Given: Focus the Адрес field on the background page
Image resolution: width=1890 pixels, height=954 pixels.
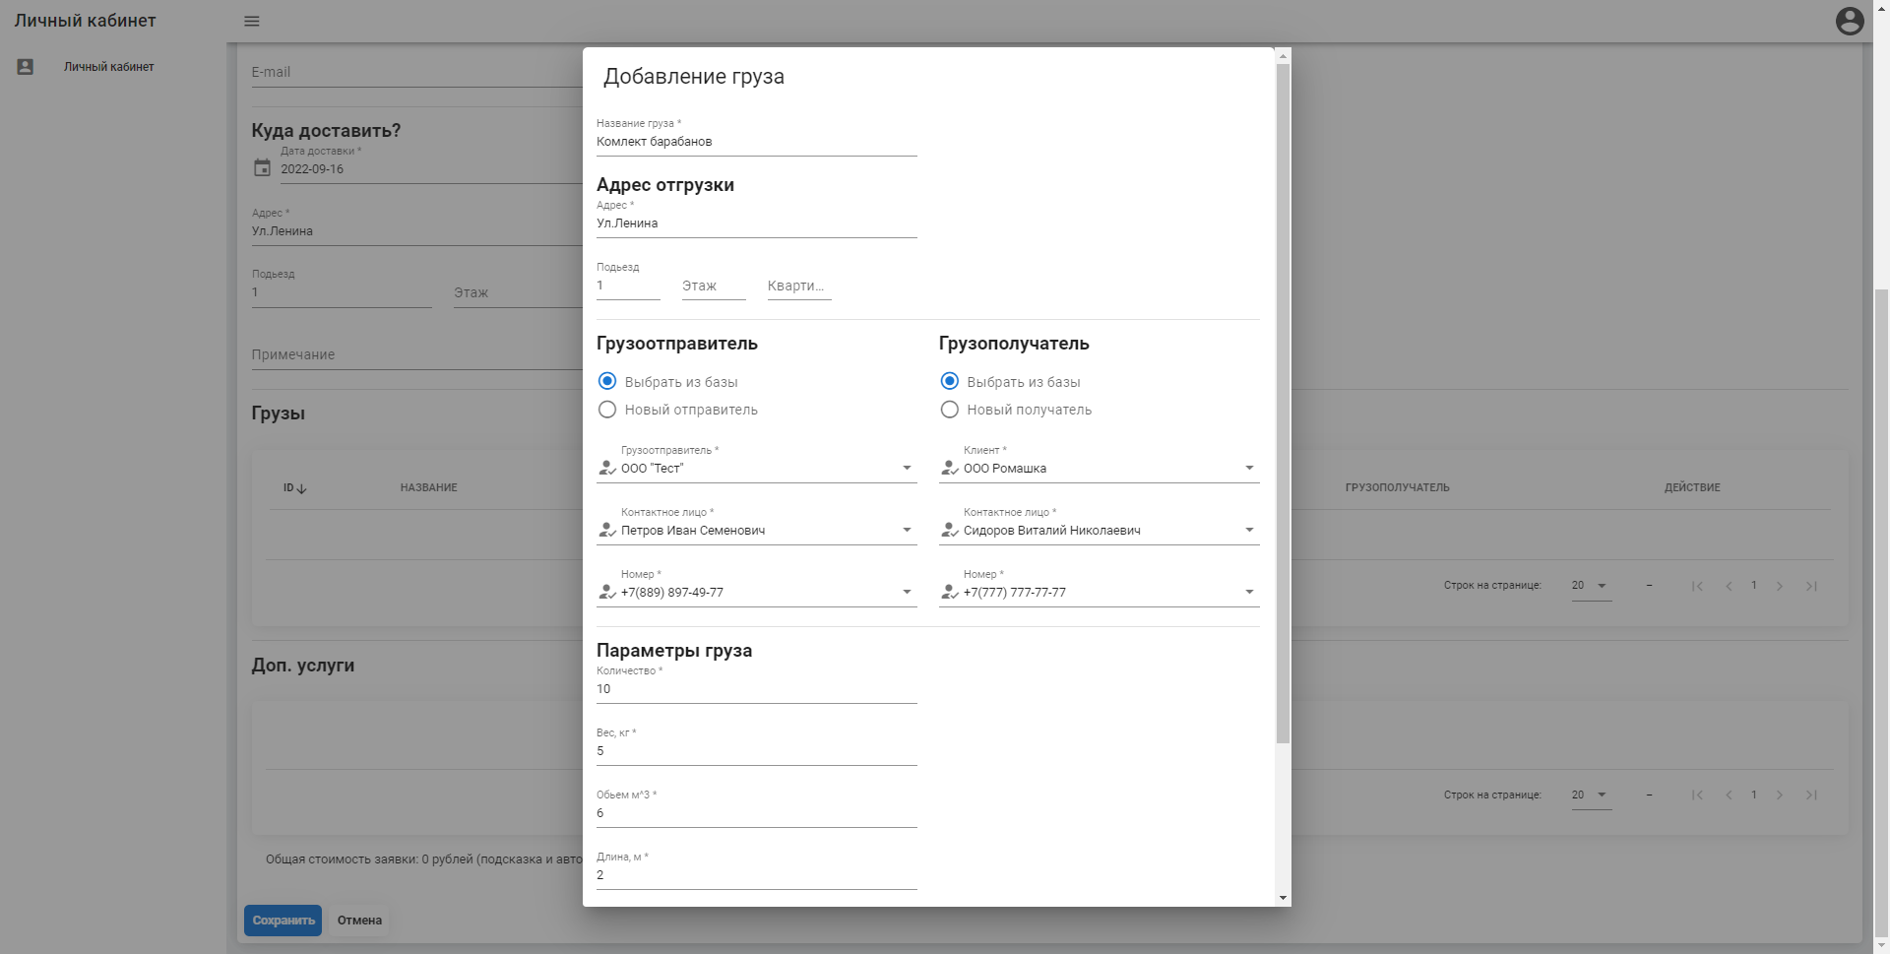Looking at the screenshot, I should (x=417, y=231).
